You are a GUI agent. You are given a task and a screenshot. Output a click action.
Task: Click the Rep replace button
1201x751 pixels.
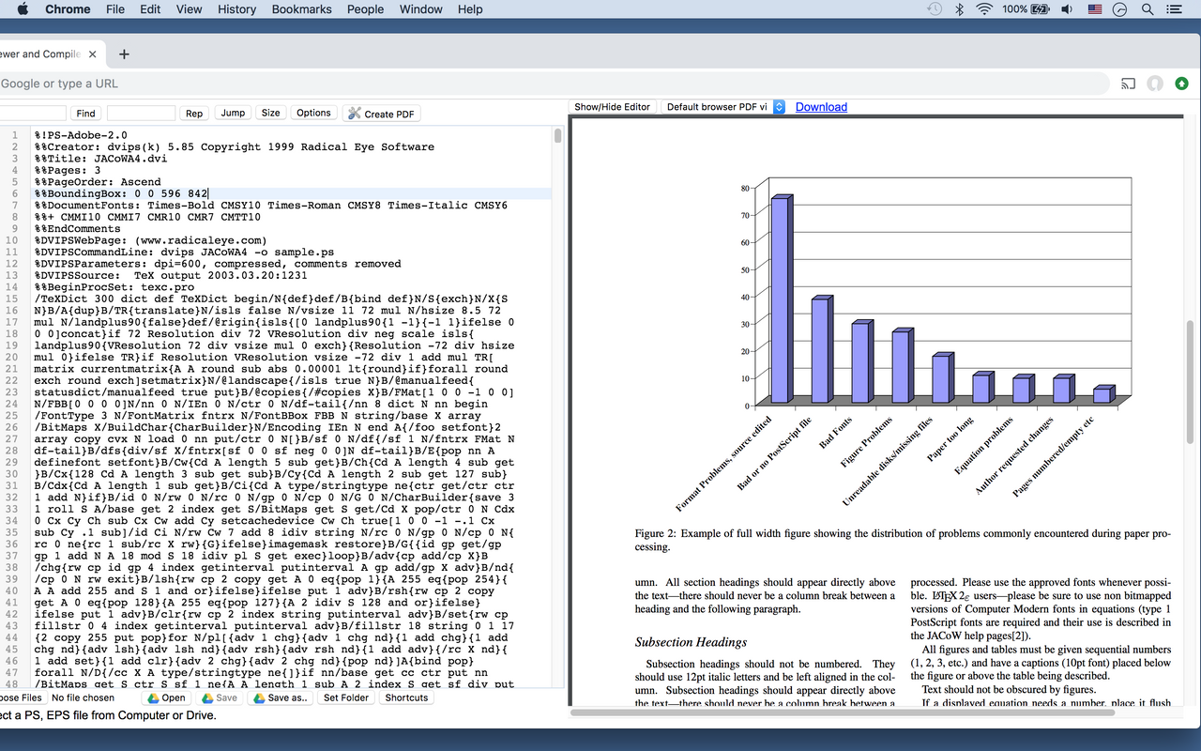coord(194,114)
